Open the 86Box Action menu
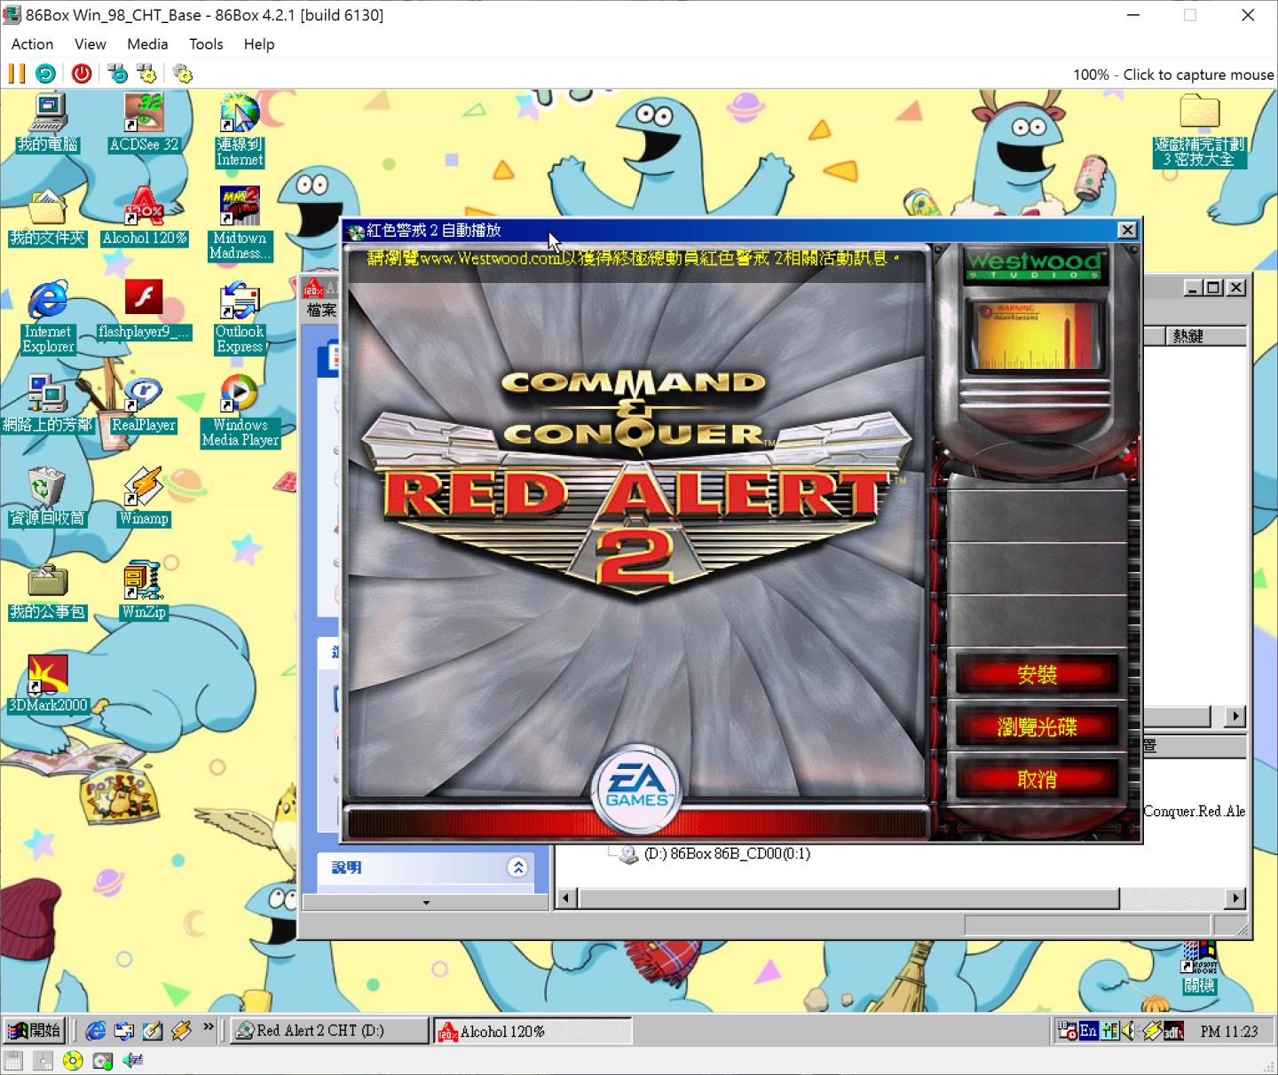 pos(32,43)
